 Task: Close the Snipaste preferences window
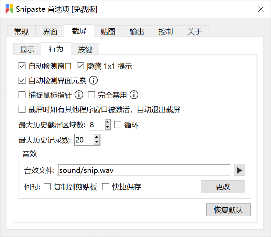pos(261,9)
